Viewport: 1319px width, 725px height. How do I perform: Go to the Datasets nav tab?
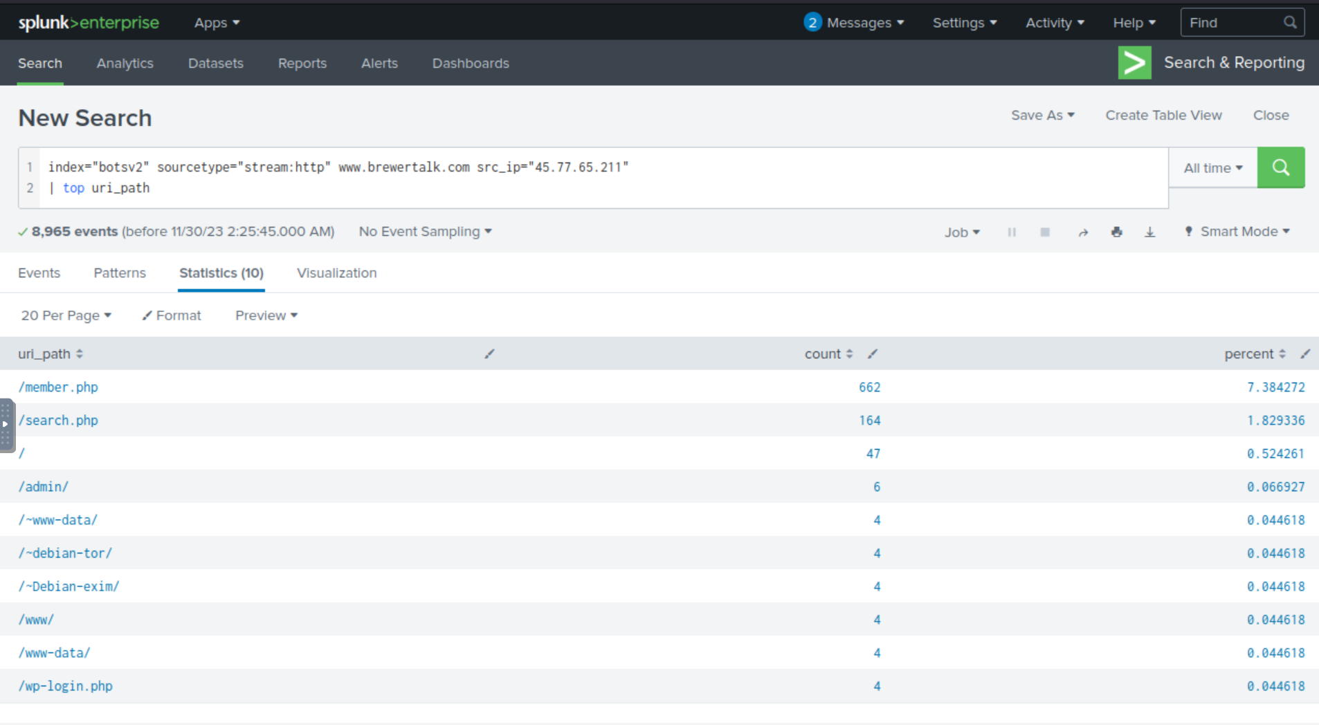(x=216, y=63)
